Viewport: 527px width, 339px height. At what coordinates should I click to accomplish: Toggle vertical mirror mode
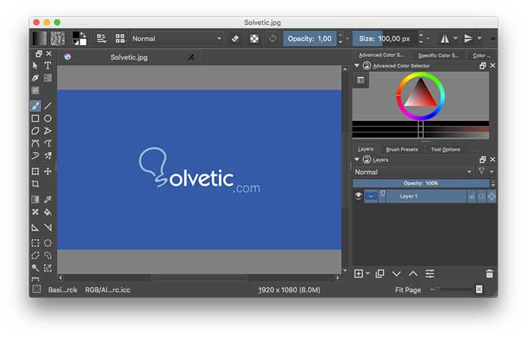click(468, 38)
